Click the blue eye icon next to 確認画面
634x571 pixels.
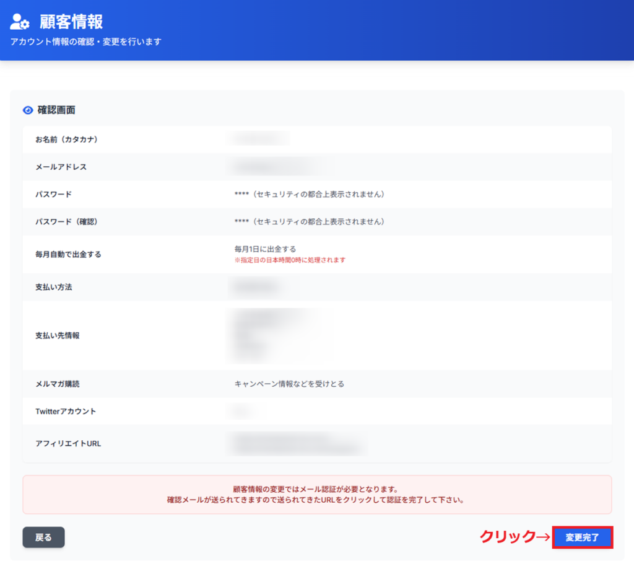point(28,110)
